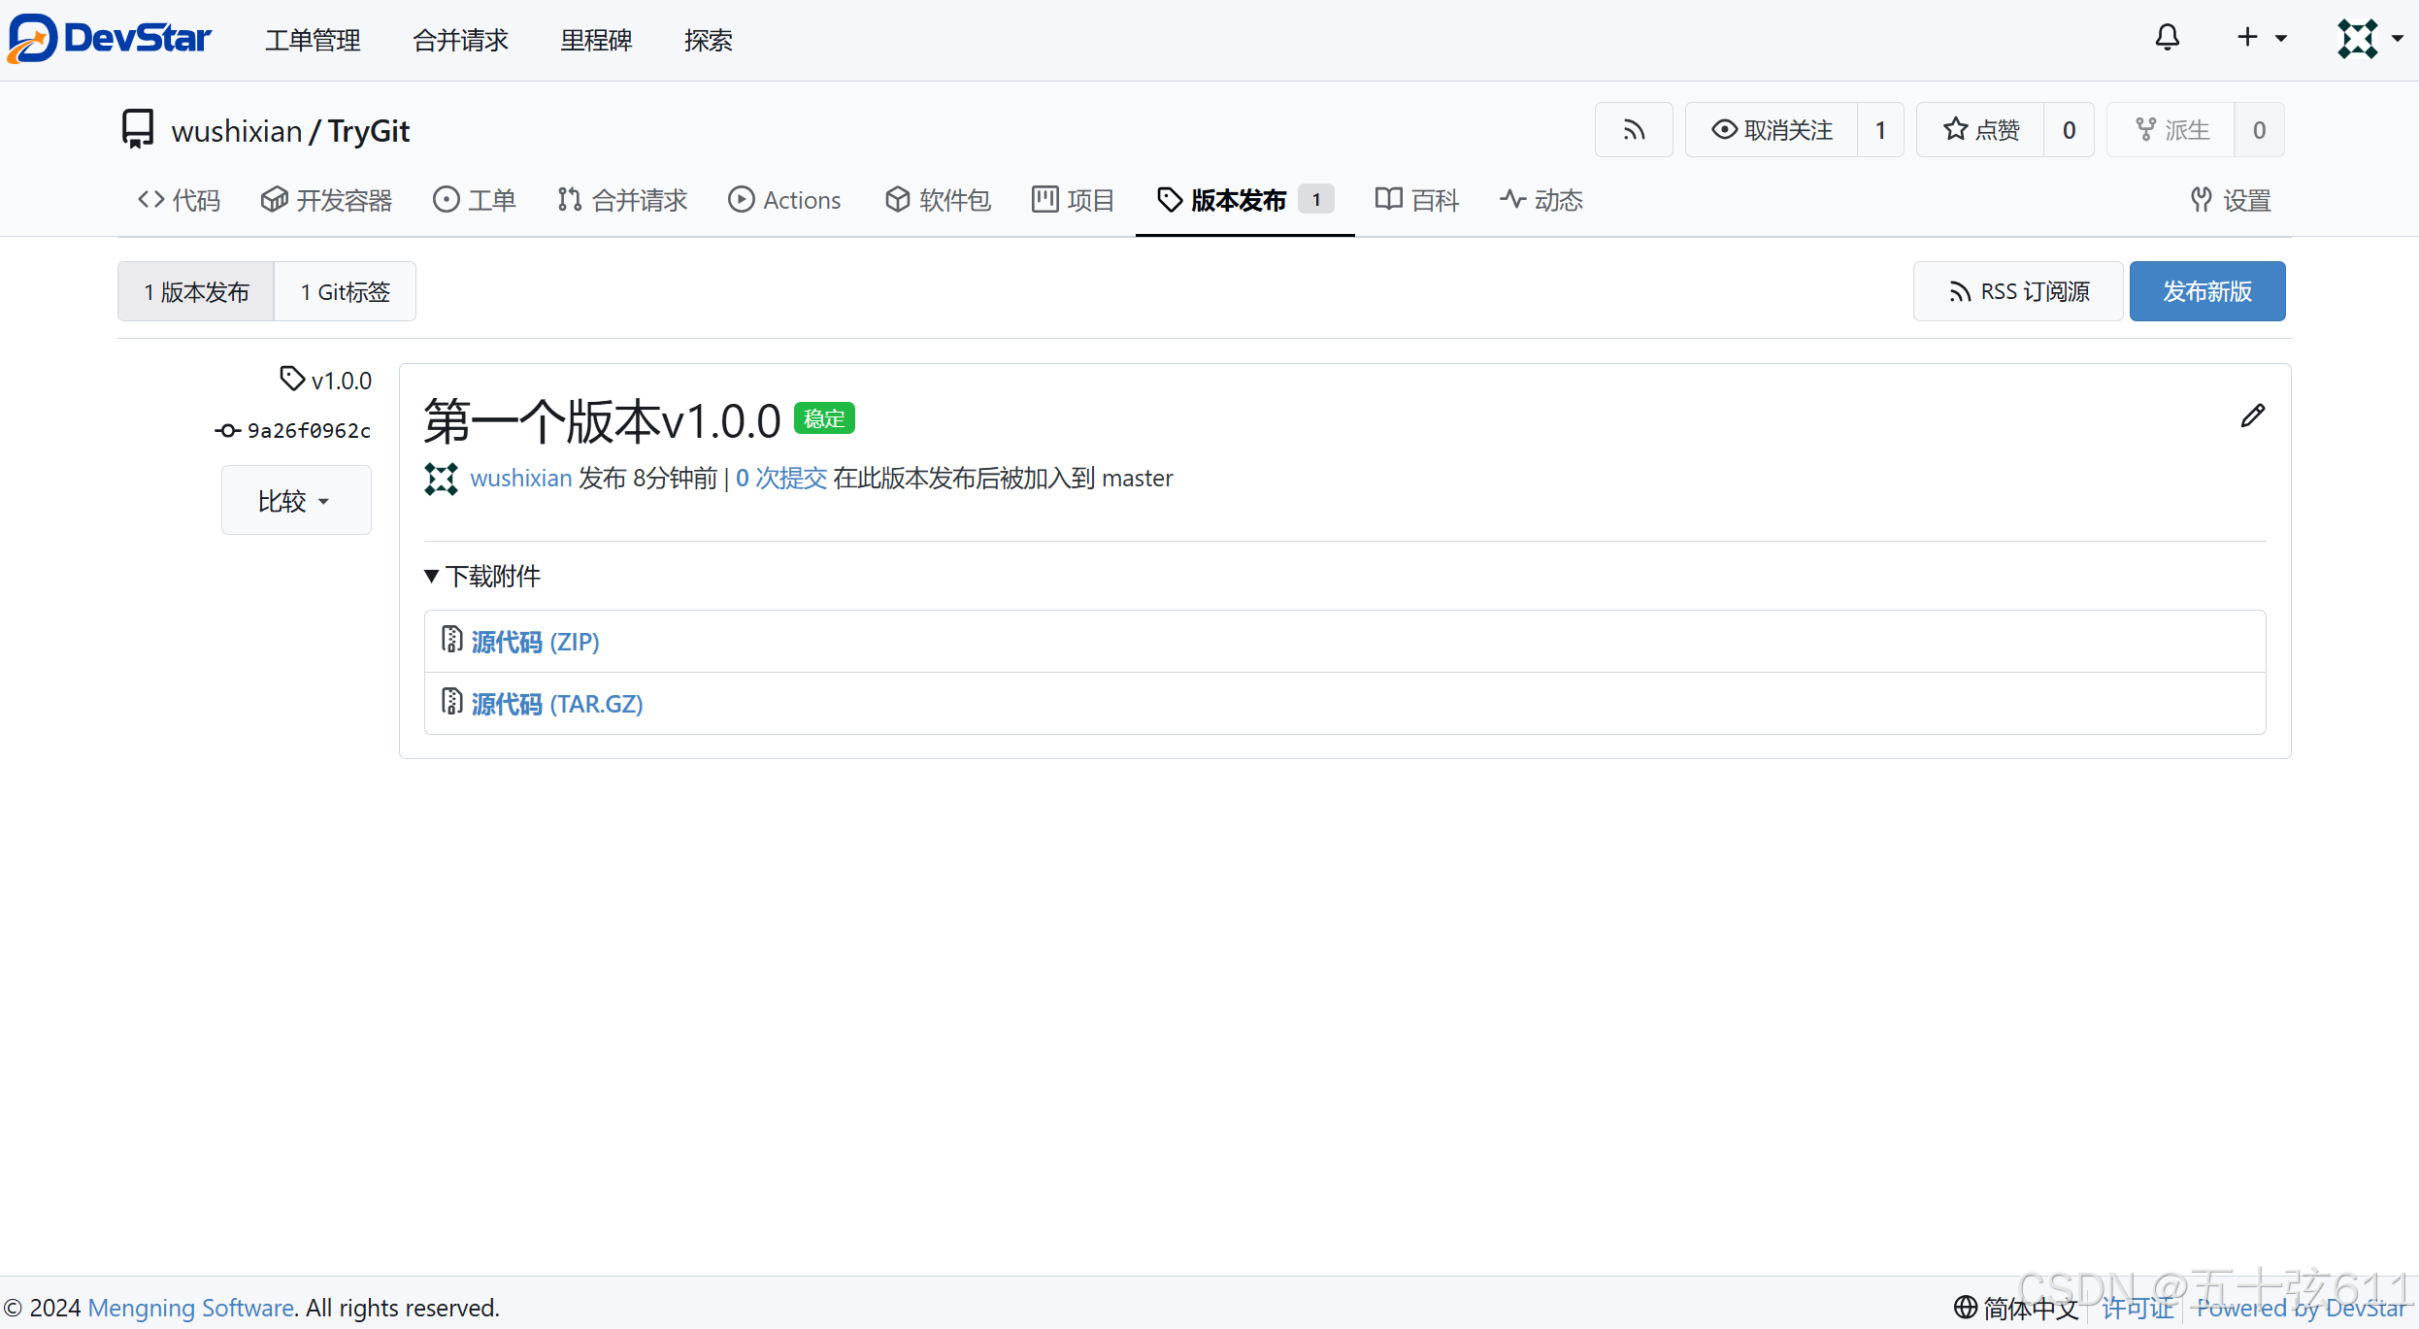This screenshot has width=2419, height=1329.
Task: Click the notification bell icon
Action: point(2168,37)
